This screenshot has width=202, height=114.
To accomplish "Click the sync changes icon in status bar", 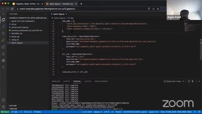I will [21, 112].
